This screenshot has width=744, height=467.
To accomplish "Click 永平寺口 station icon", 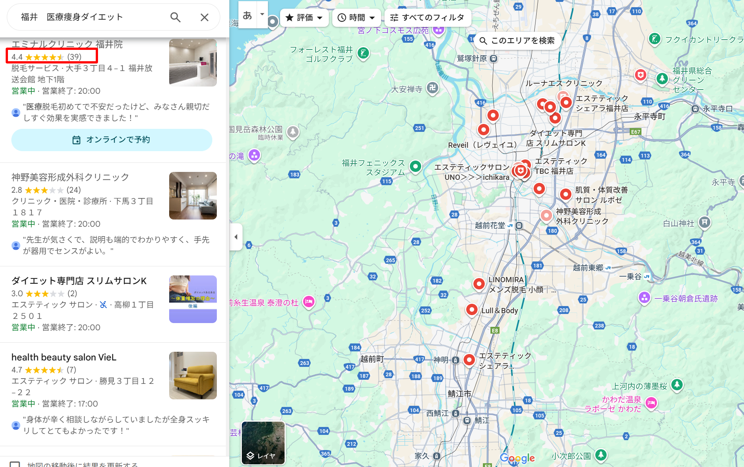I will [x=695, y=109].
